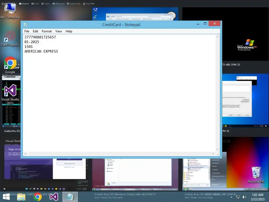Image resolution: width=269 pixels, height=202 pixels.
Task: Open the Format menu in Notepad
Action: (x=47, y=31)
